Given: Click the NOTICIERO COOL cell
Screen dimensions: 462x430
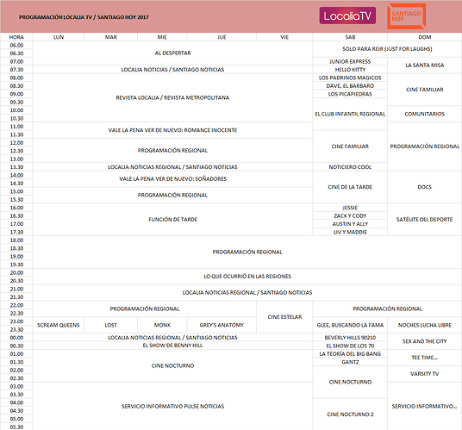Looking at the screenshot, I should point(350,167).
